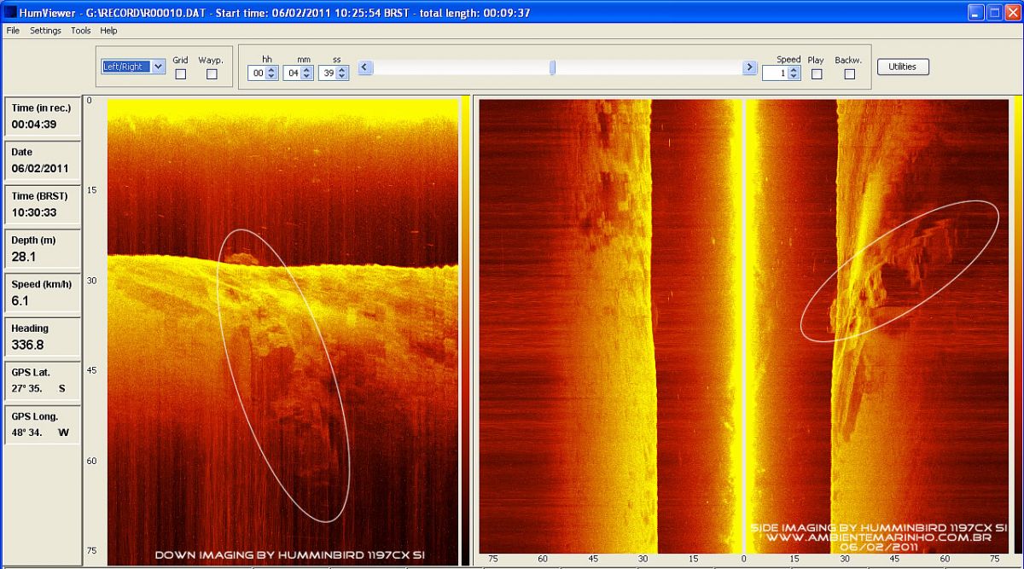Enable the Grid checkbox
This screenshot has width=1024, height=569.
point(180,74)
